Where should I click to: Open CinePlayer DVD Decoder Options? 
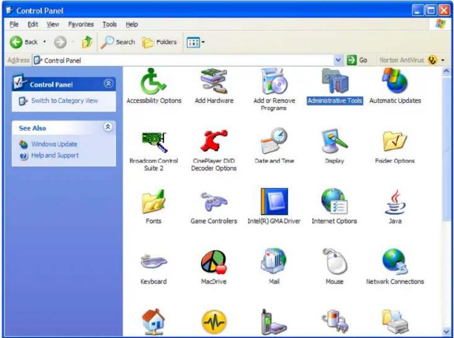point(214,151)
